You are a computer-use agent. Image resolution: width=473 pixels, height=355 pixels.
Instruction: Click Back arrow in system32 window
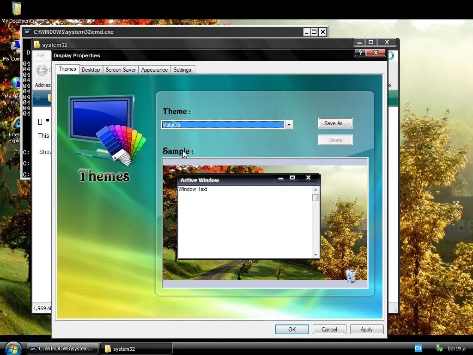click(x=42, y=70)
